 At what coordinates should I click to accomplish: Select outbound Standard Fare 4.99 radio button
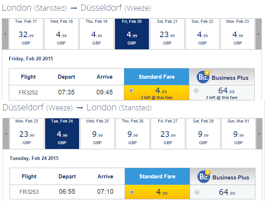coord(131,90)
